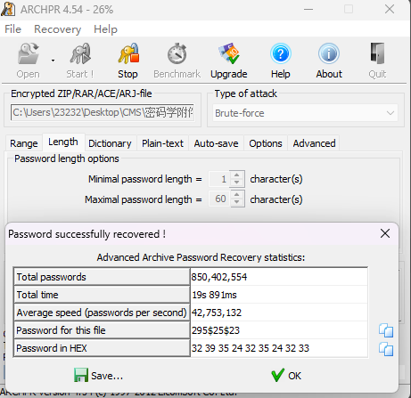Viewport: 411px width, 398px height.
Task: Open the Recovery menu
Action: pyautogui.click(x=57, y=29)
